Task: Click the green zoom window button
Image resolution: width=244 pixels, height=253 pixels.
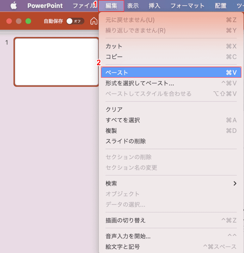Action: point(28,21)
